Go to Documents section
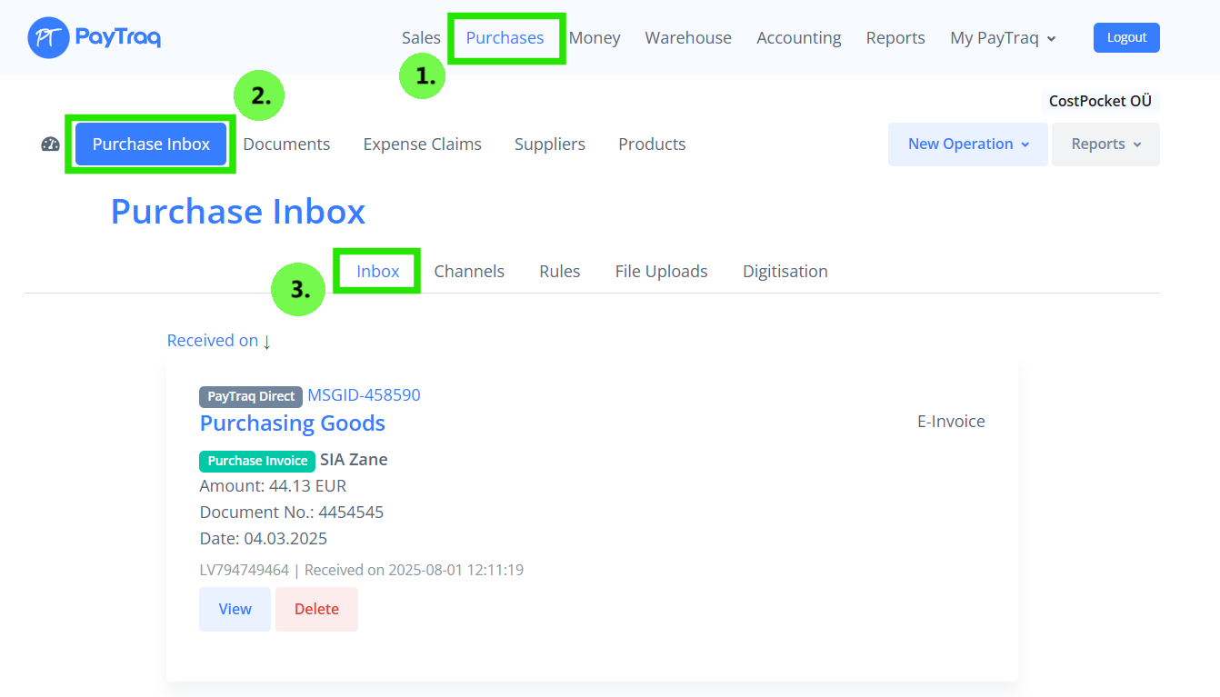 (286, 144)
